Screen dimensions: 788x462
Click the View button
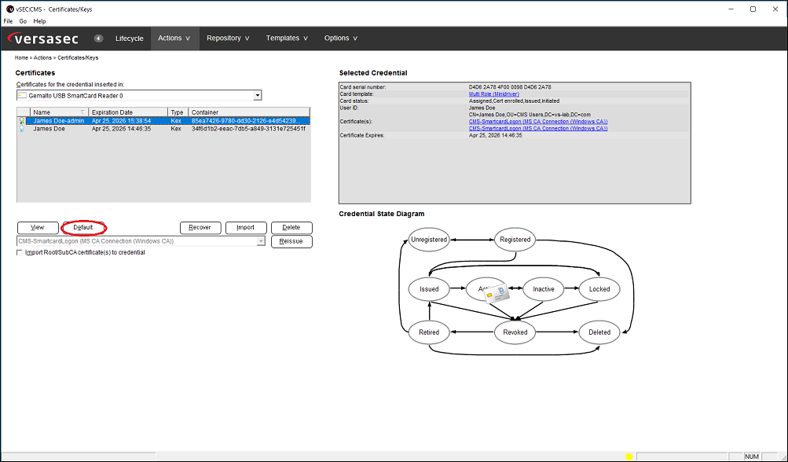click(x=38, y=227)
